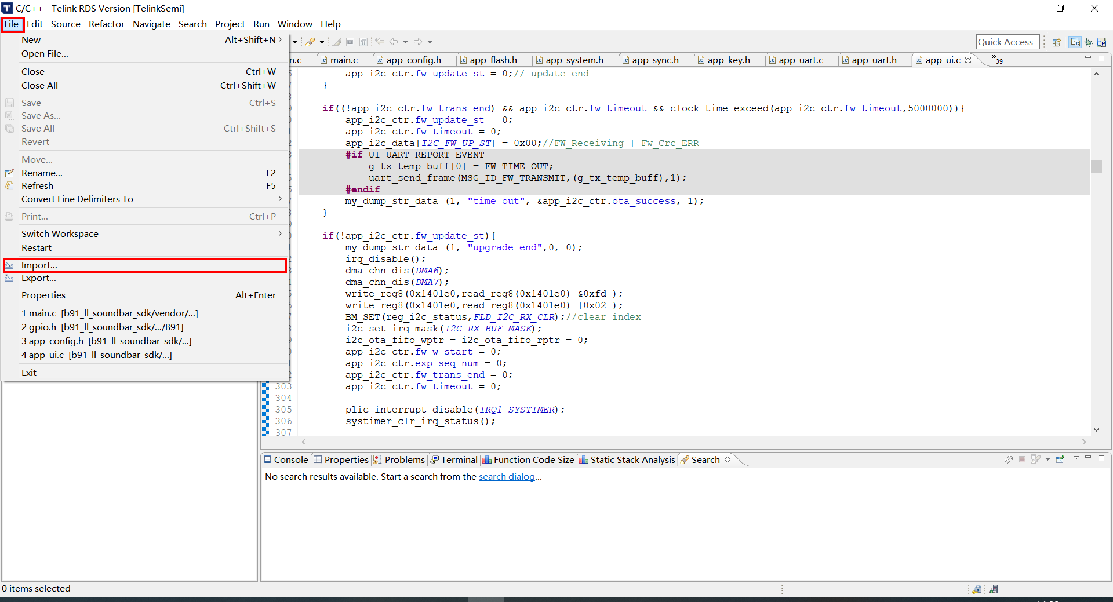Maximize the Search panel via its toggle
The image size is (1113, 602).
click(1101, 459)
